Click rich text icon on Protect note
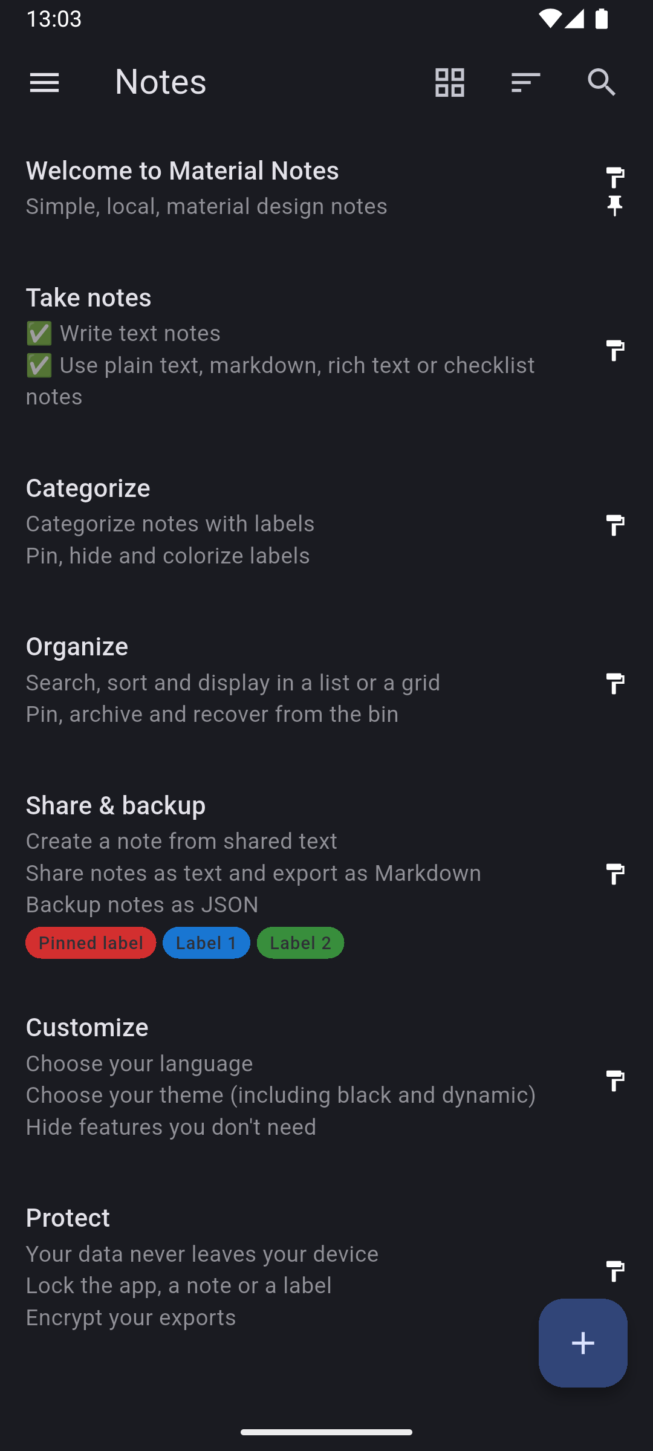 (615, 1271)
